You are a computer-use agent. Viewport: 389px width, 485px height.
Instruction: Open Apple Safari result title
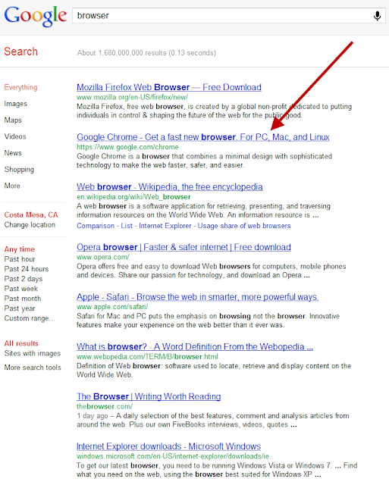(x=198, y=297)
